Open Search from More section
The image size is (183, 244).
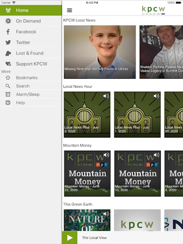(31, 86)
